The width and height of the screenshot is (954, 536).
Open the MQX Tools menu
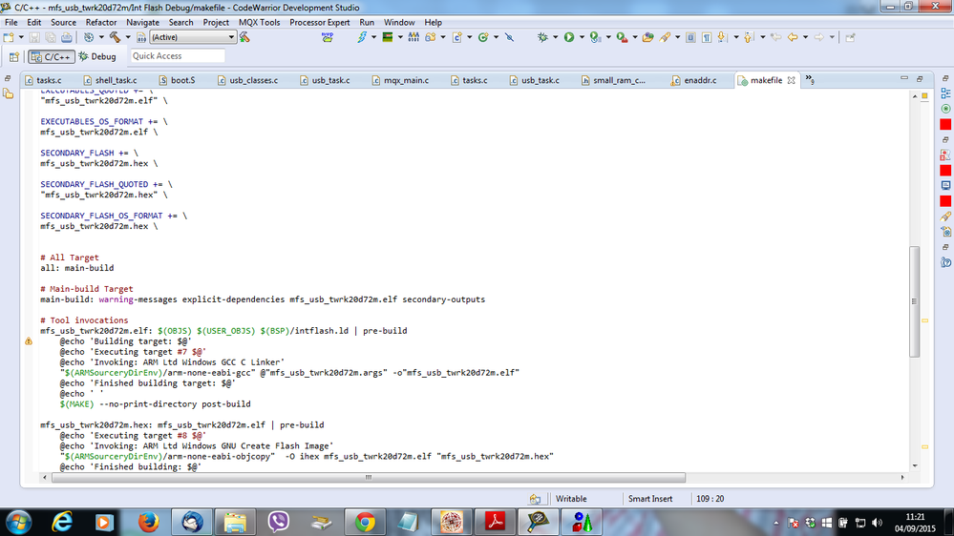tap(259, 23)
